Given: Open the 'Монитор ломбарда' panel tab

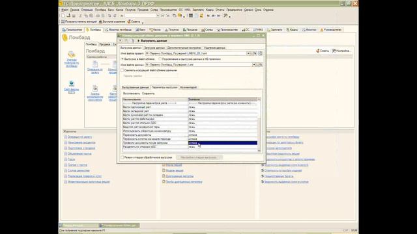Looking at the screenshot, I should coord(119,30).
